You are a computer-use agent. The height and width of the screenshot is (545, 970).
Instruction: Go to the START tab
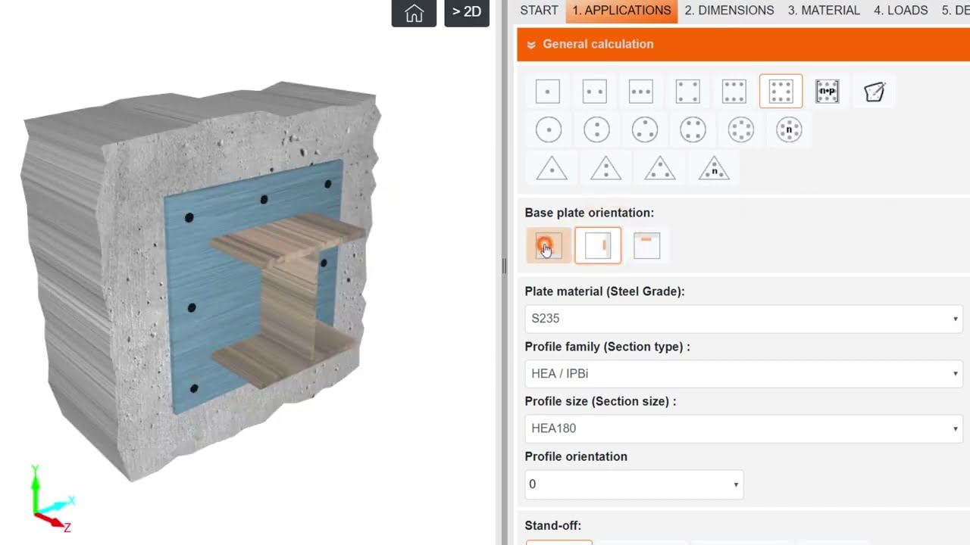539,11
